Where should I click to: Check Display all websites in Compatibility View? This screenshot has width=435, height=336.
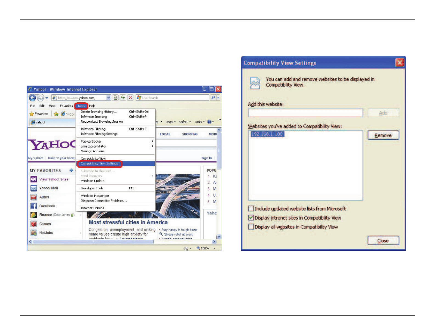coord(251,227)
